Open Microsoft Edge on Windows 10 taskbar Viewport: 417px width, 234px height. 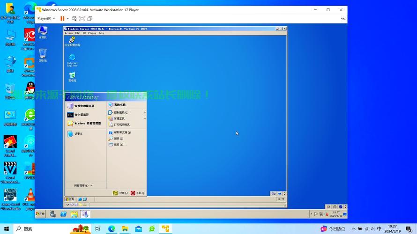click(112, 229)
